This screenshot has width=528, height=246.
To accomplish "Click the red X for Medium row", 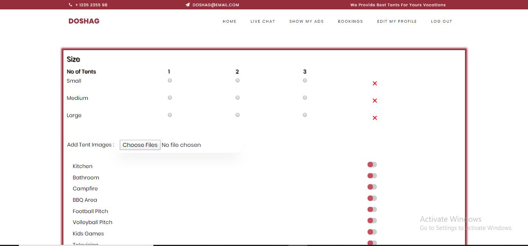I will click(x=375, y=101).
